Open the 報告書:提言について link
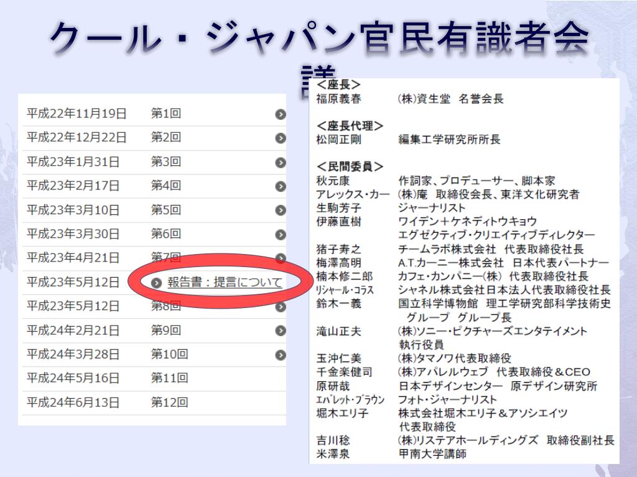This screenshot has height=477, width=637. coord(225,282)
